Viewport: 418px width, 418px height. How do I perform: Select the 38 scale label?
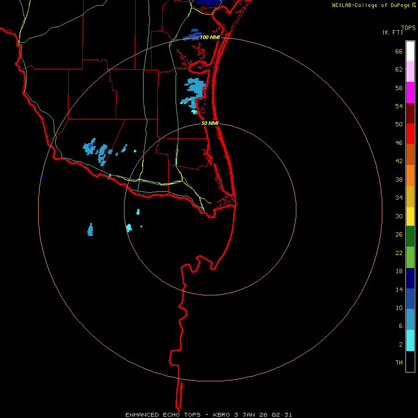399,179
